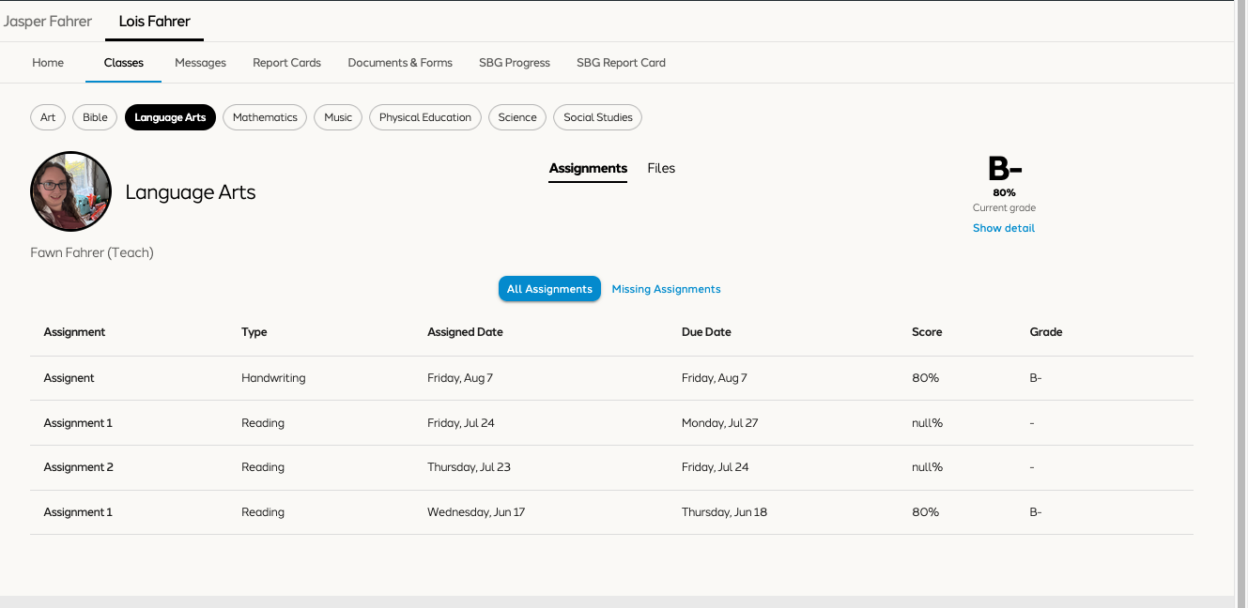
Task: Select the Art class pill
Action: [48, 117]
